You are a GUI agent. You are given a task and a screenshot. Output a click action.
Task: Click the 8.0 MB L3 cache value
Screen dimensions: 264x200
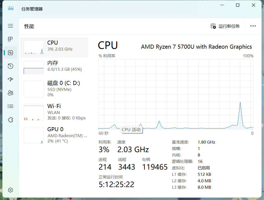204,187
